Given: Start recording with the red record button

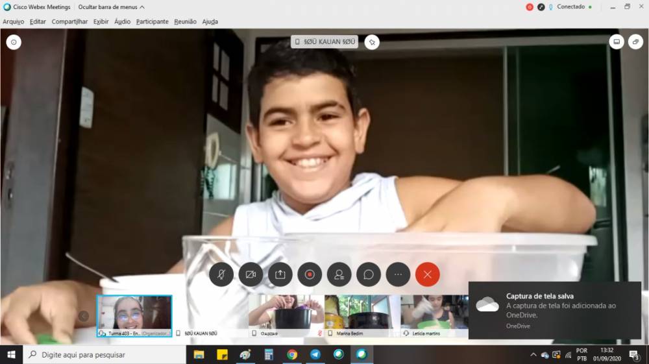Looking at the screenshot, I should tap(310, 274).
